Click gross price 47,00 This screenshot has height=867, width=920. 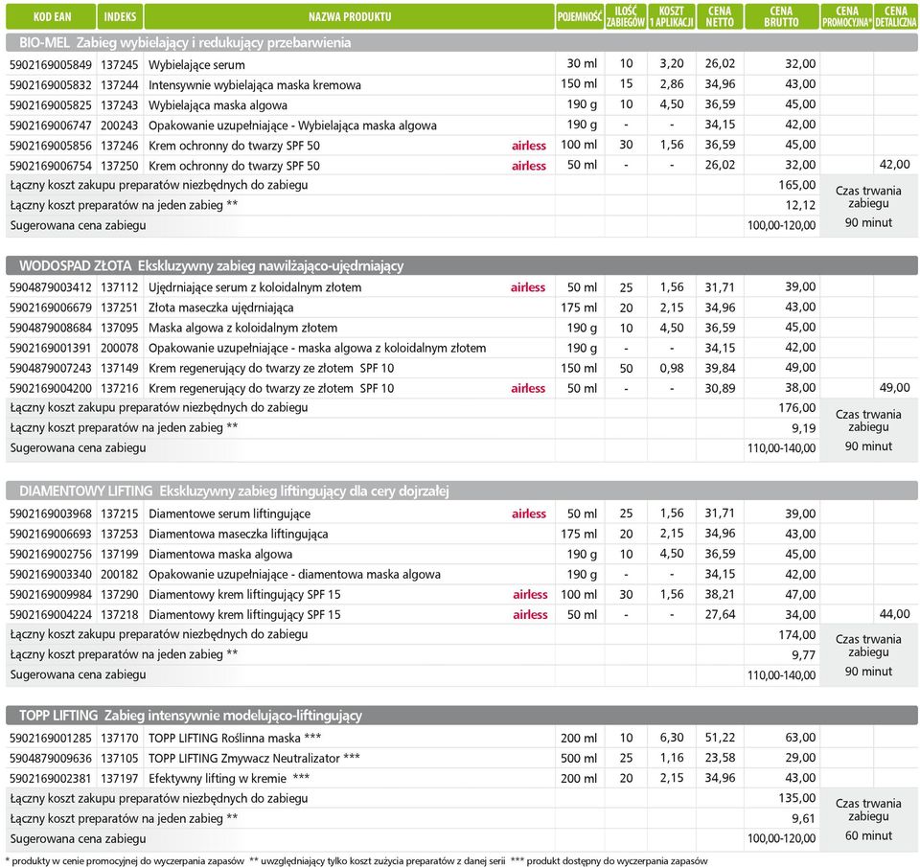click(800, 594)
